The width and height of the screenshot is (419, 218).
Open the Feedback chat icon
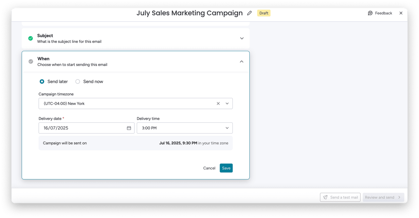tap(370, 13)
